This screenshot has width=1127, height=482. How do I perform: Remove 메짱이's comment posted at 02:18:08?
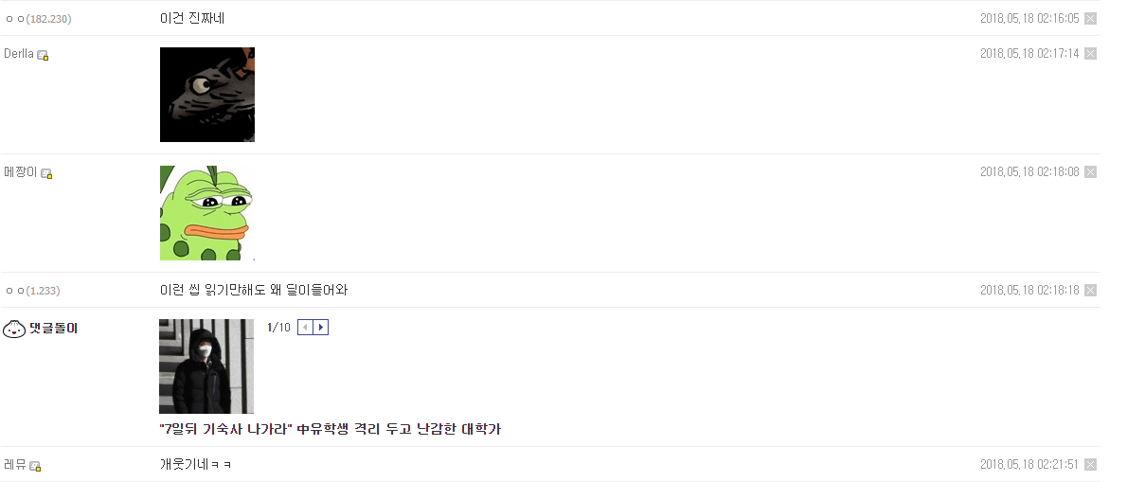(x=1090, y=172)
